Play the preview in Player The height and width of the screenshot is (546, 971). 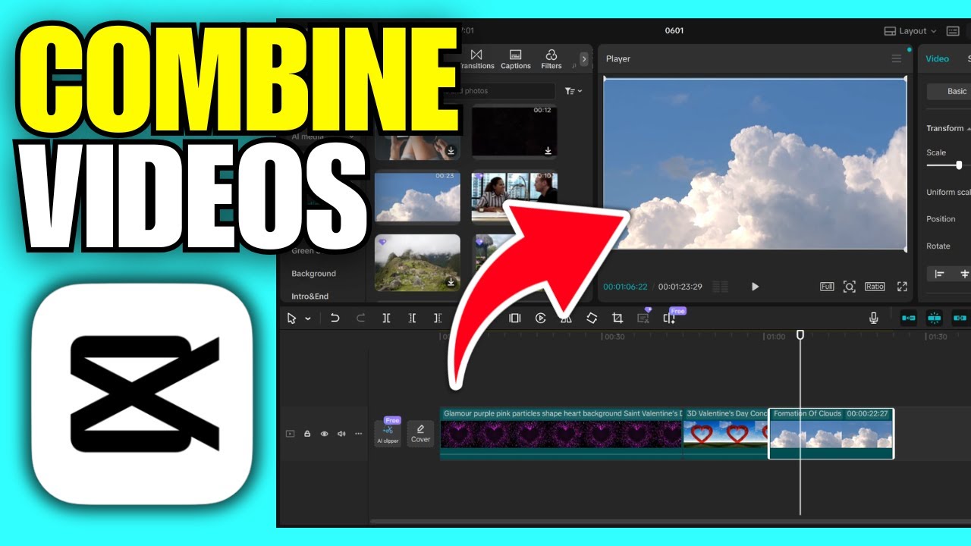(x=755, y=287)
